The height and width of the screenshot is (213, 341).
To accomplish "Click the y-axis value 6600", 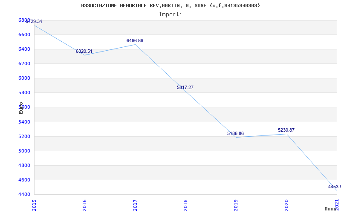I will [24, 35].
